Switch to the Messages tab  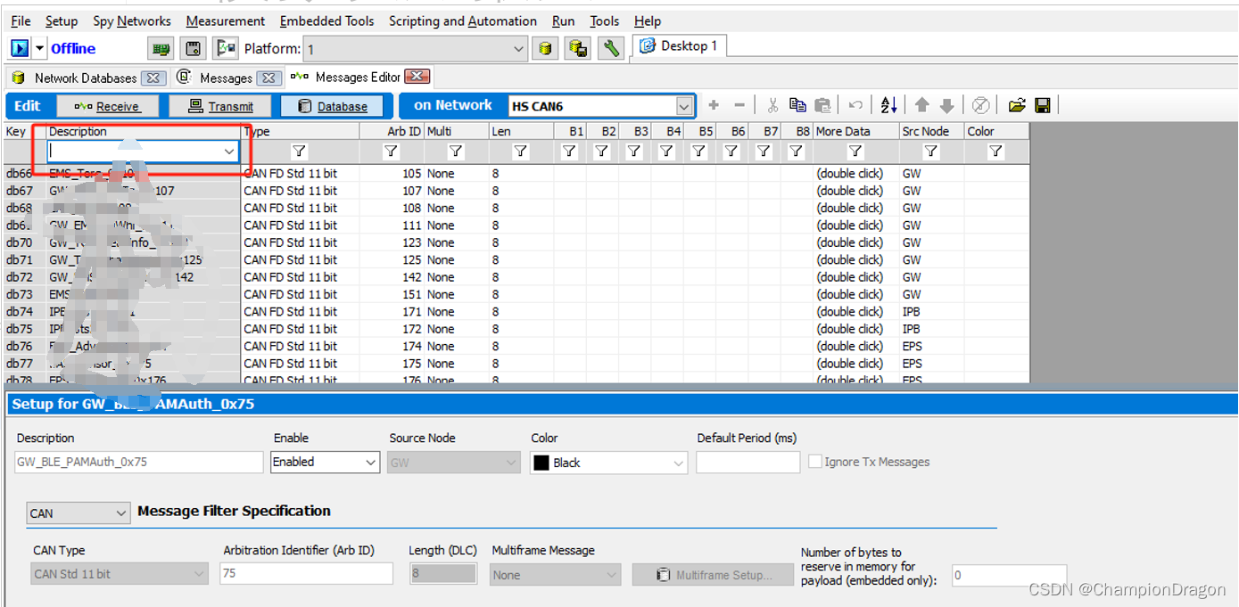(226, 78)
